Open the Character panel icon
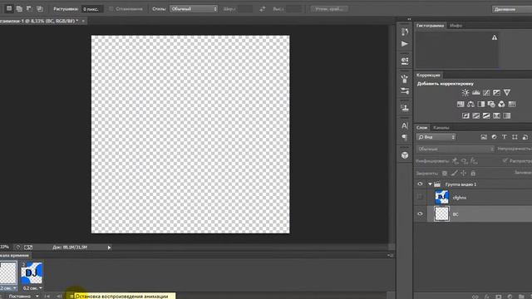The width and height of the screenshot is (532, 299). 405,125
